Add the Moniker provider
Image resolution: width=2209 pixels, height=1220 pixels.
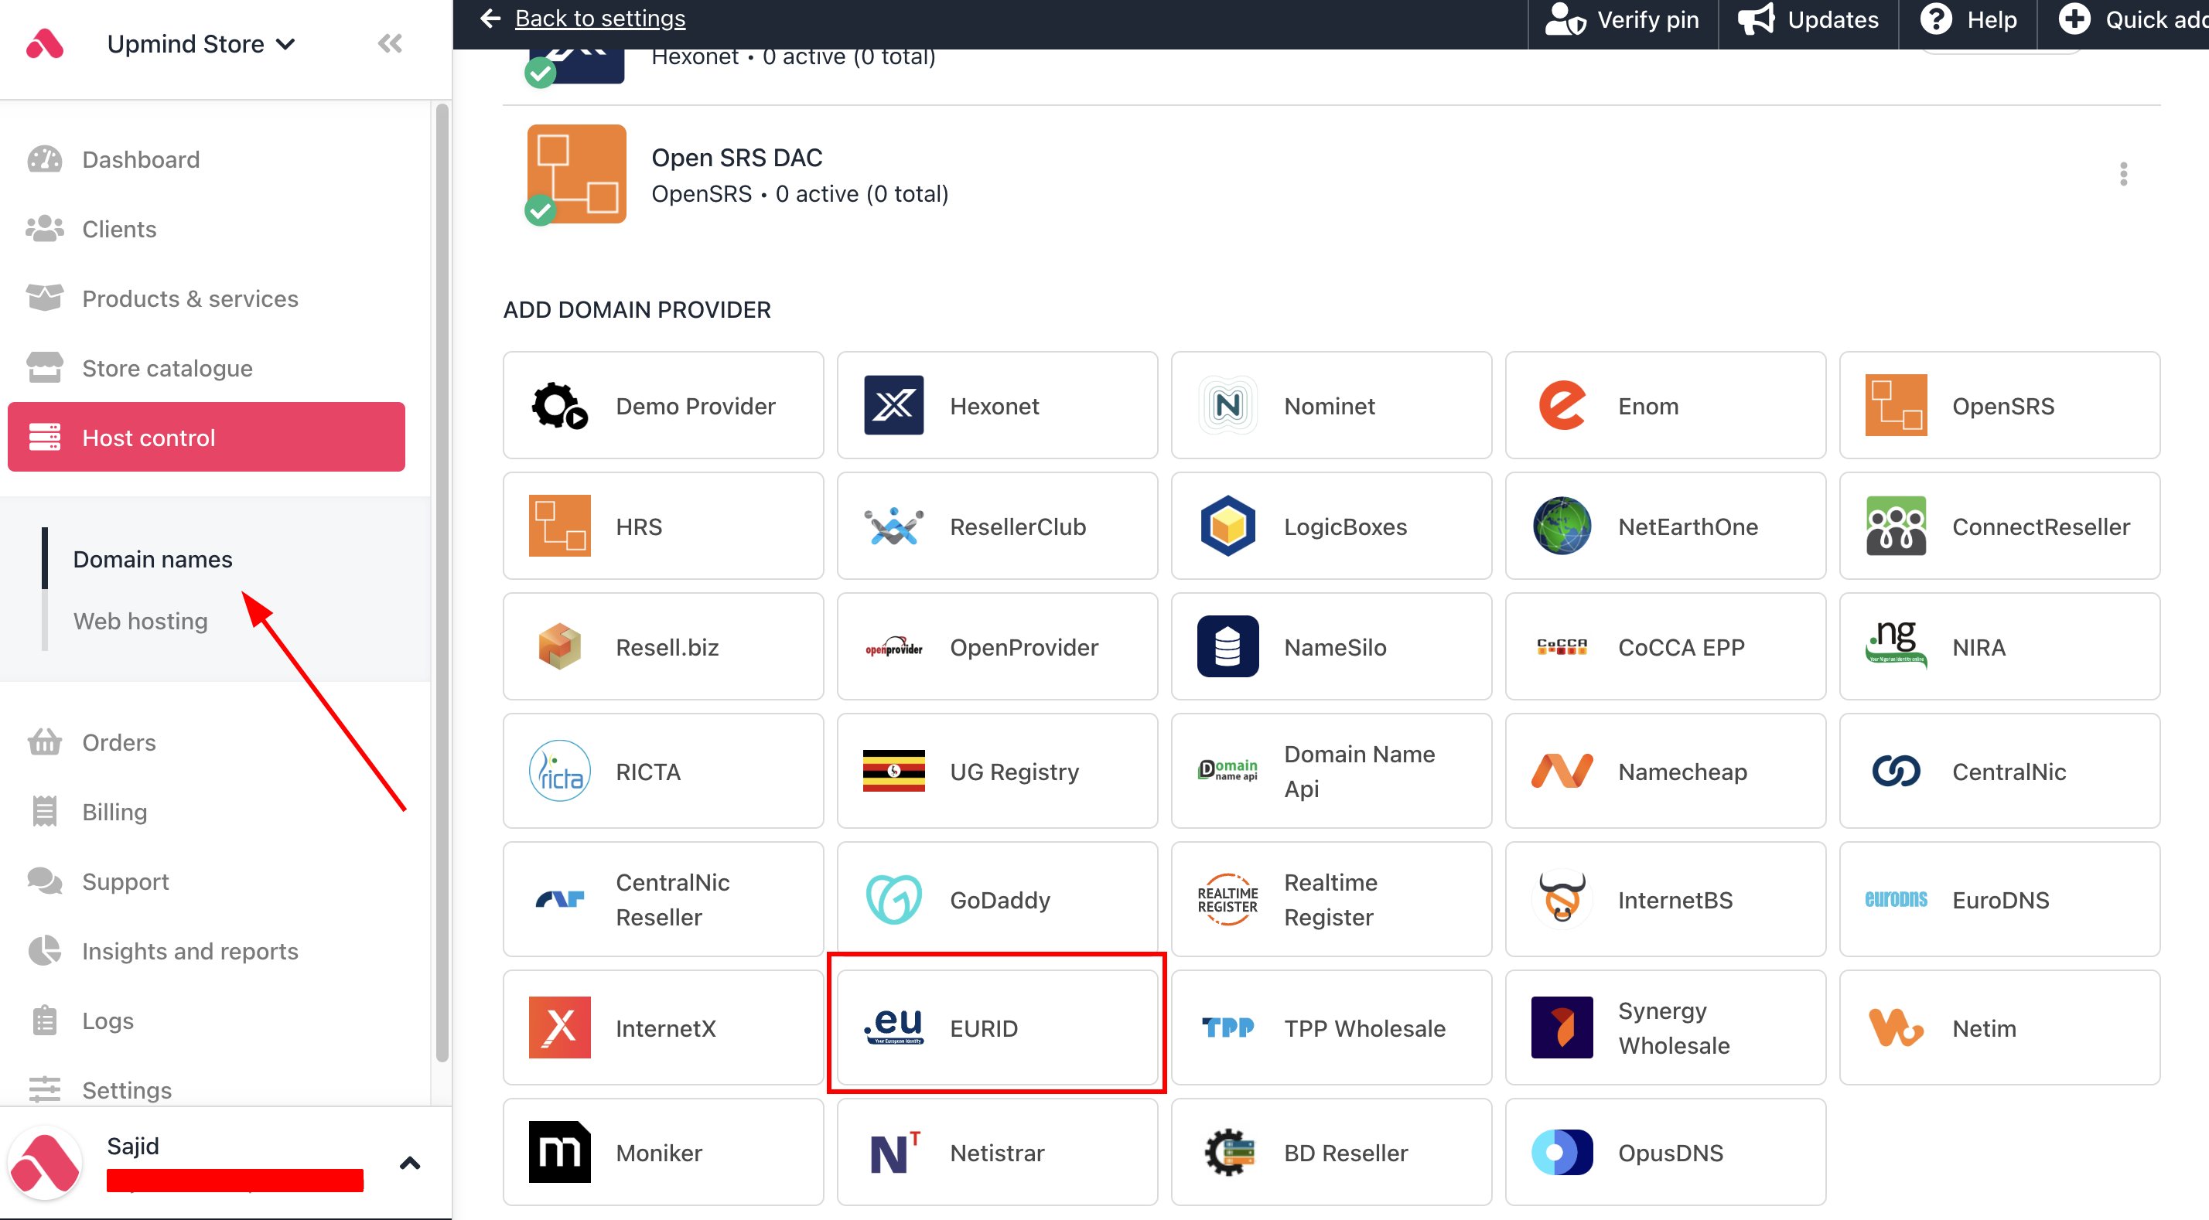click(663, 1152)
